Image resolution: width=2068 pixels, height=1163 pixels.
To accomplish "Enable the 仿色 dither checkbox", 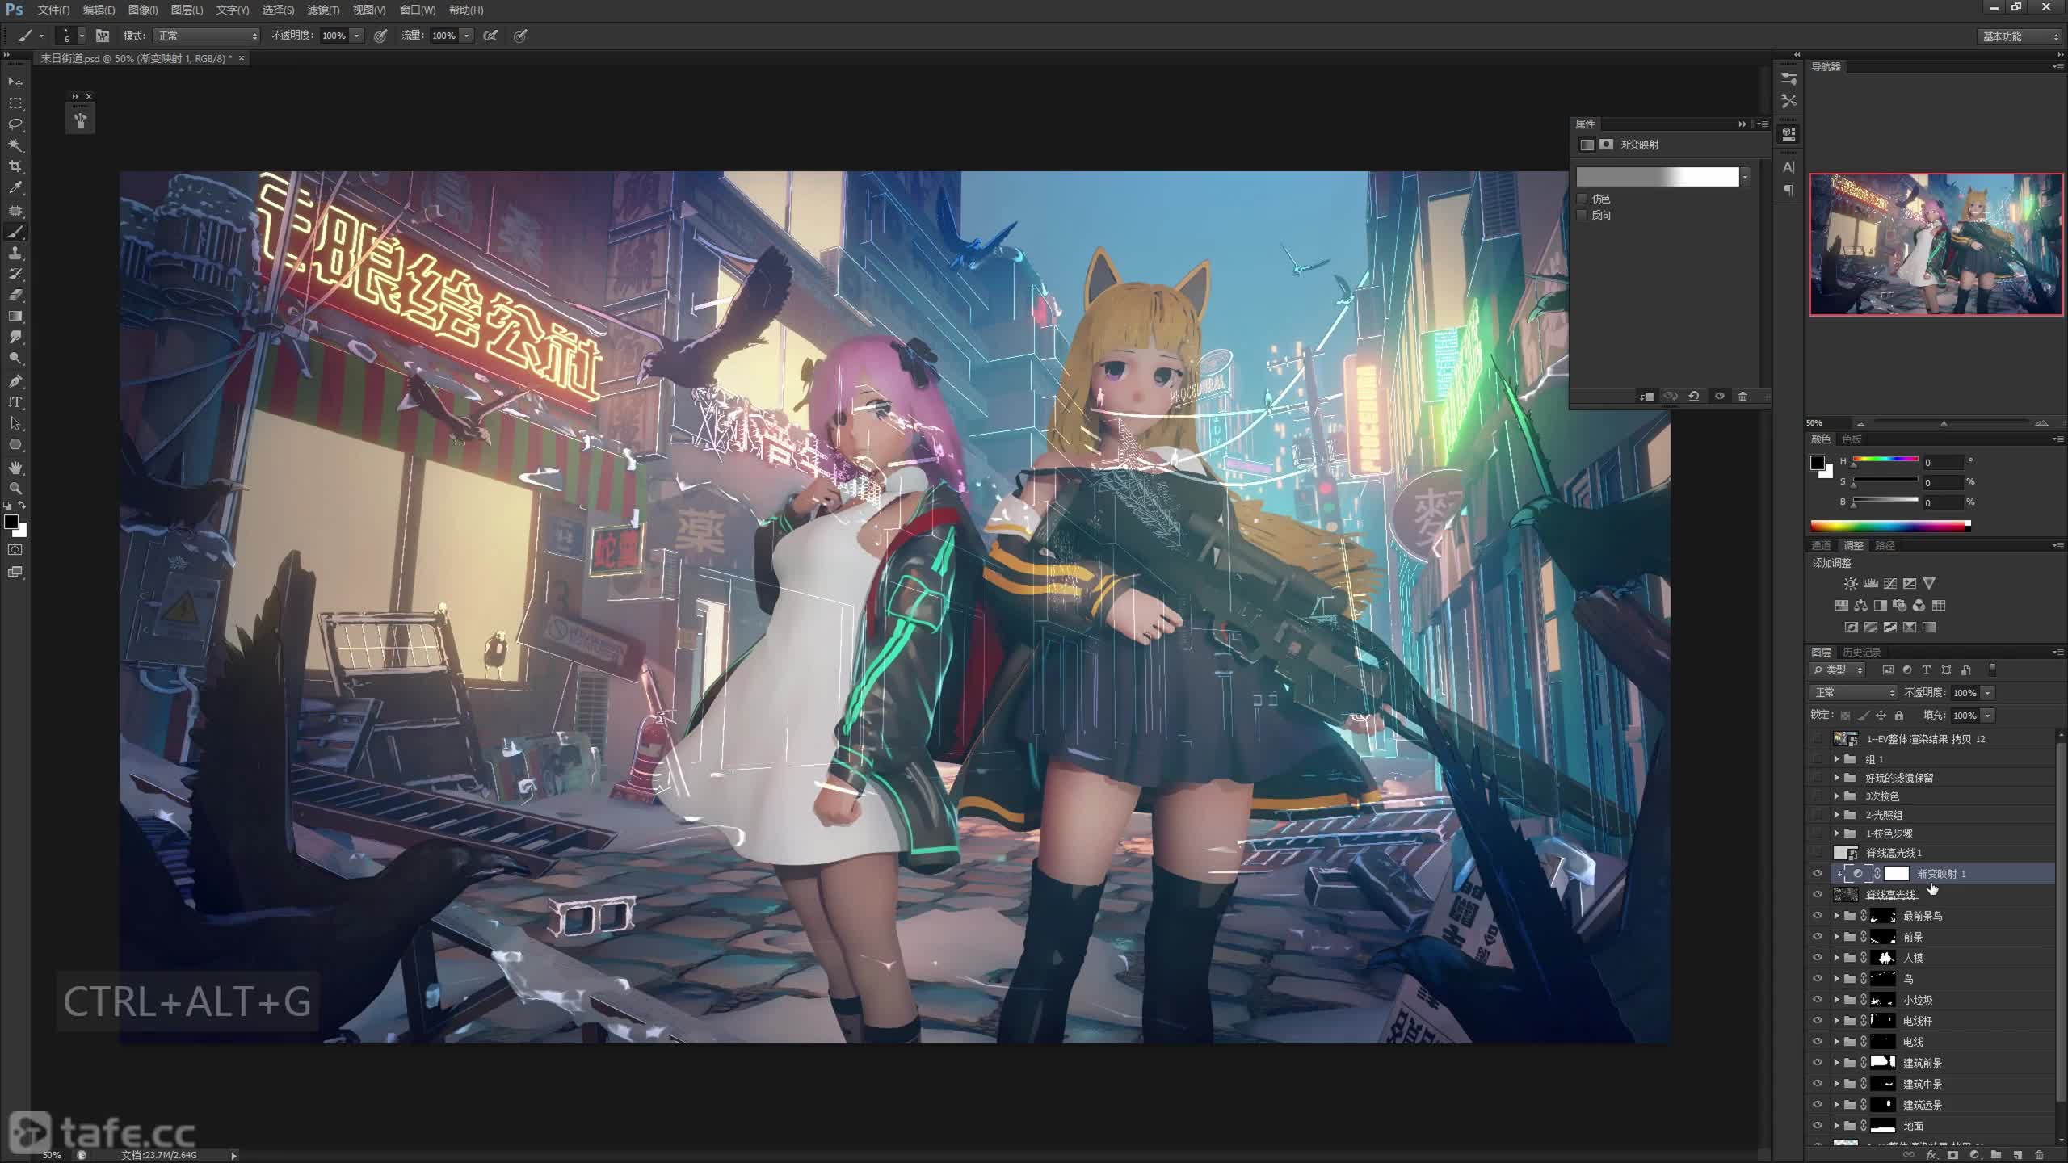I will coord(1582,199).
